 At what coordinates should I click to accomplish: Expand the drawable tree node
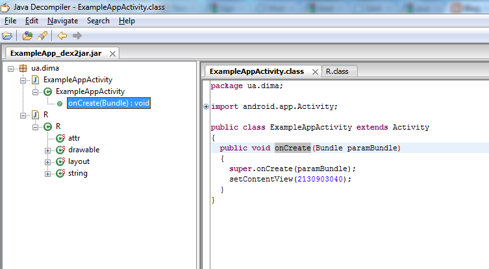coord(47,150)
